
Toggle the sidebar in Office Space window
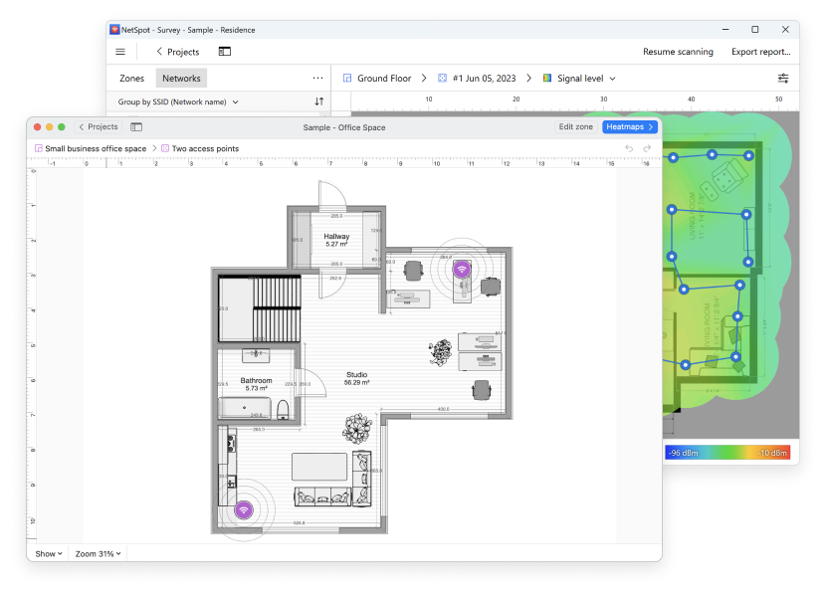coord(136,127)
